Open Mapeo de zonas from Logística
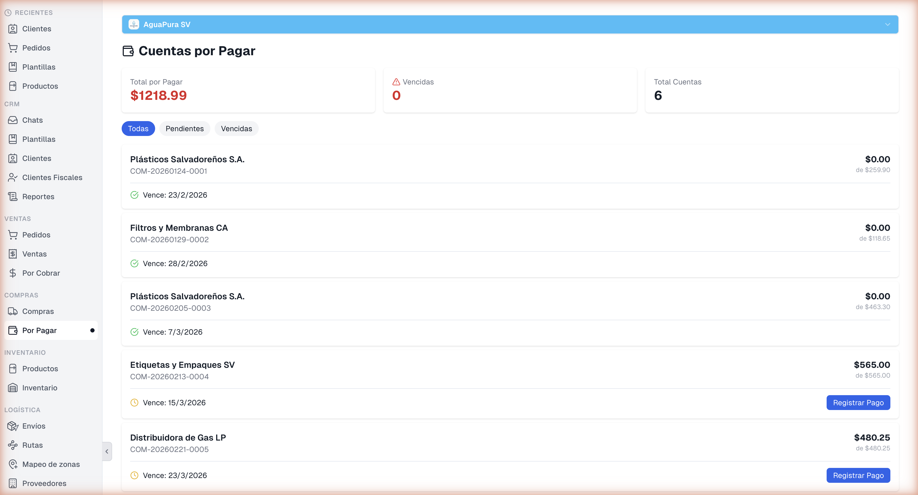The image size is (918, 495). tap(51, 464)
